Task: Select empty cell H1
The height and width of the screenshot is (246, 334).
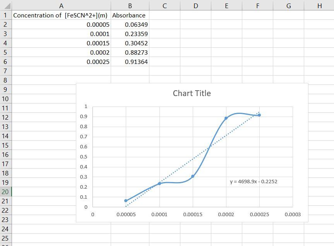Action: coord(319,15)
